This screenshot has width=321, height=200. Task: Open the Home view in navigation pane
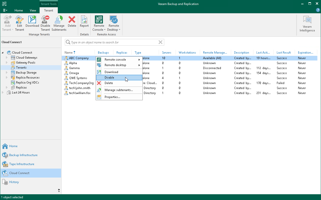pyautogui.click(x=31, y=146)
